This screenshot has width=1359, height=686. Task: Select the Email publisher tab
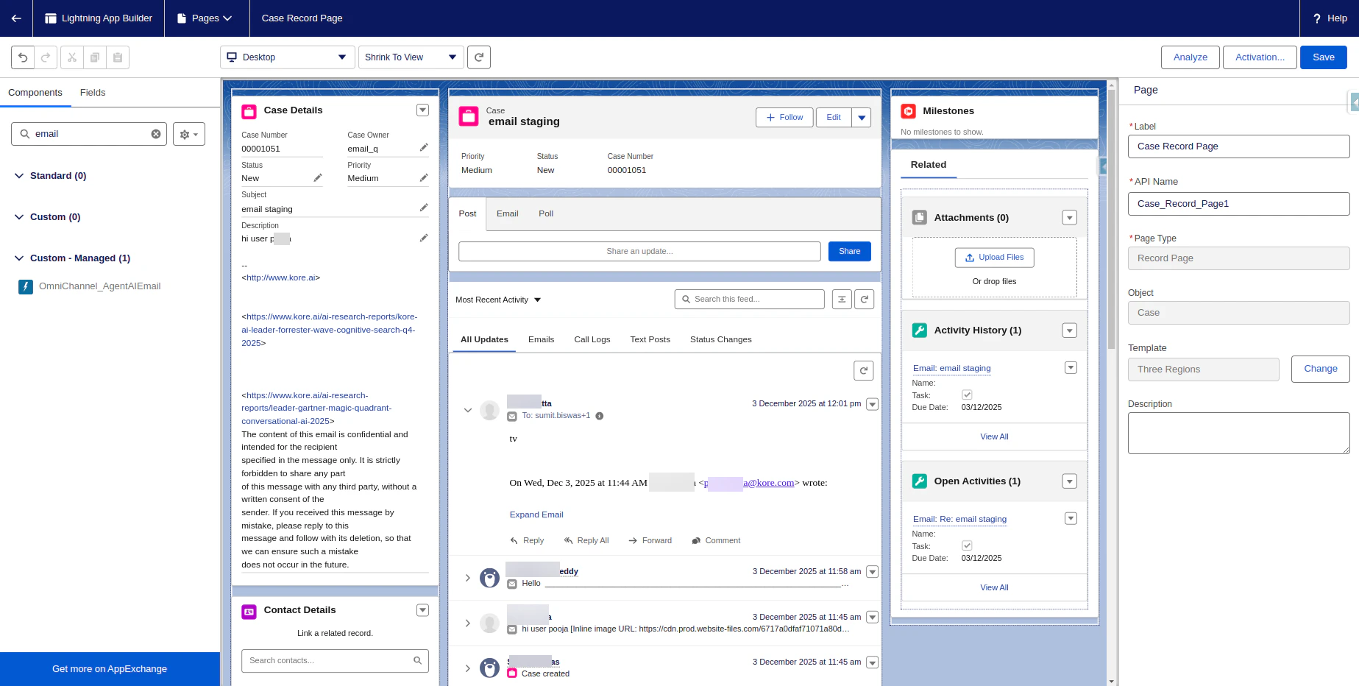[507, 213]
